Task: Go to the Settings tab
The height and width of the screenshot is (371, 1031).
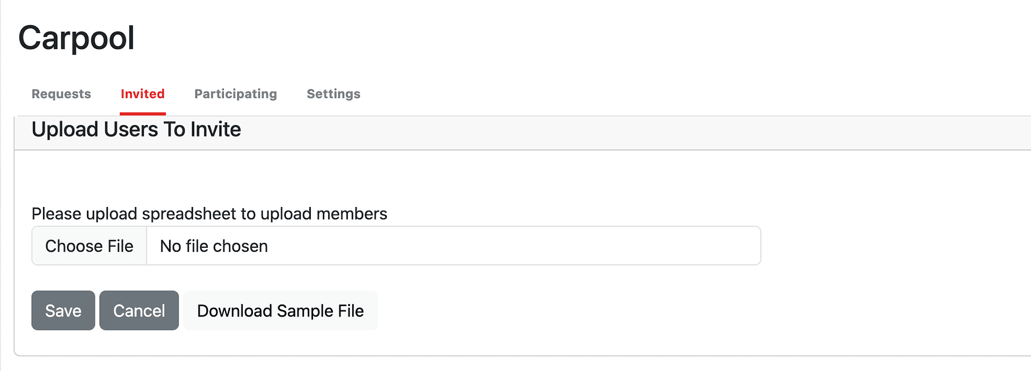Action: point(333,94)
